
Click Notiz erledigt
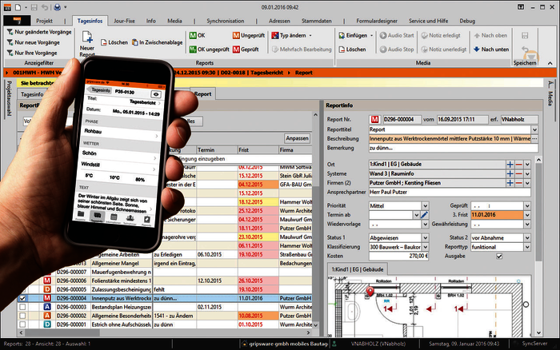point(441,35)
